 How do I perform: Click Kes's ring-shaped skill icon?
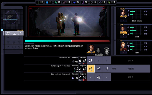tap(128, 43)
